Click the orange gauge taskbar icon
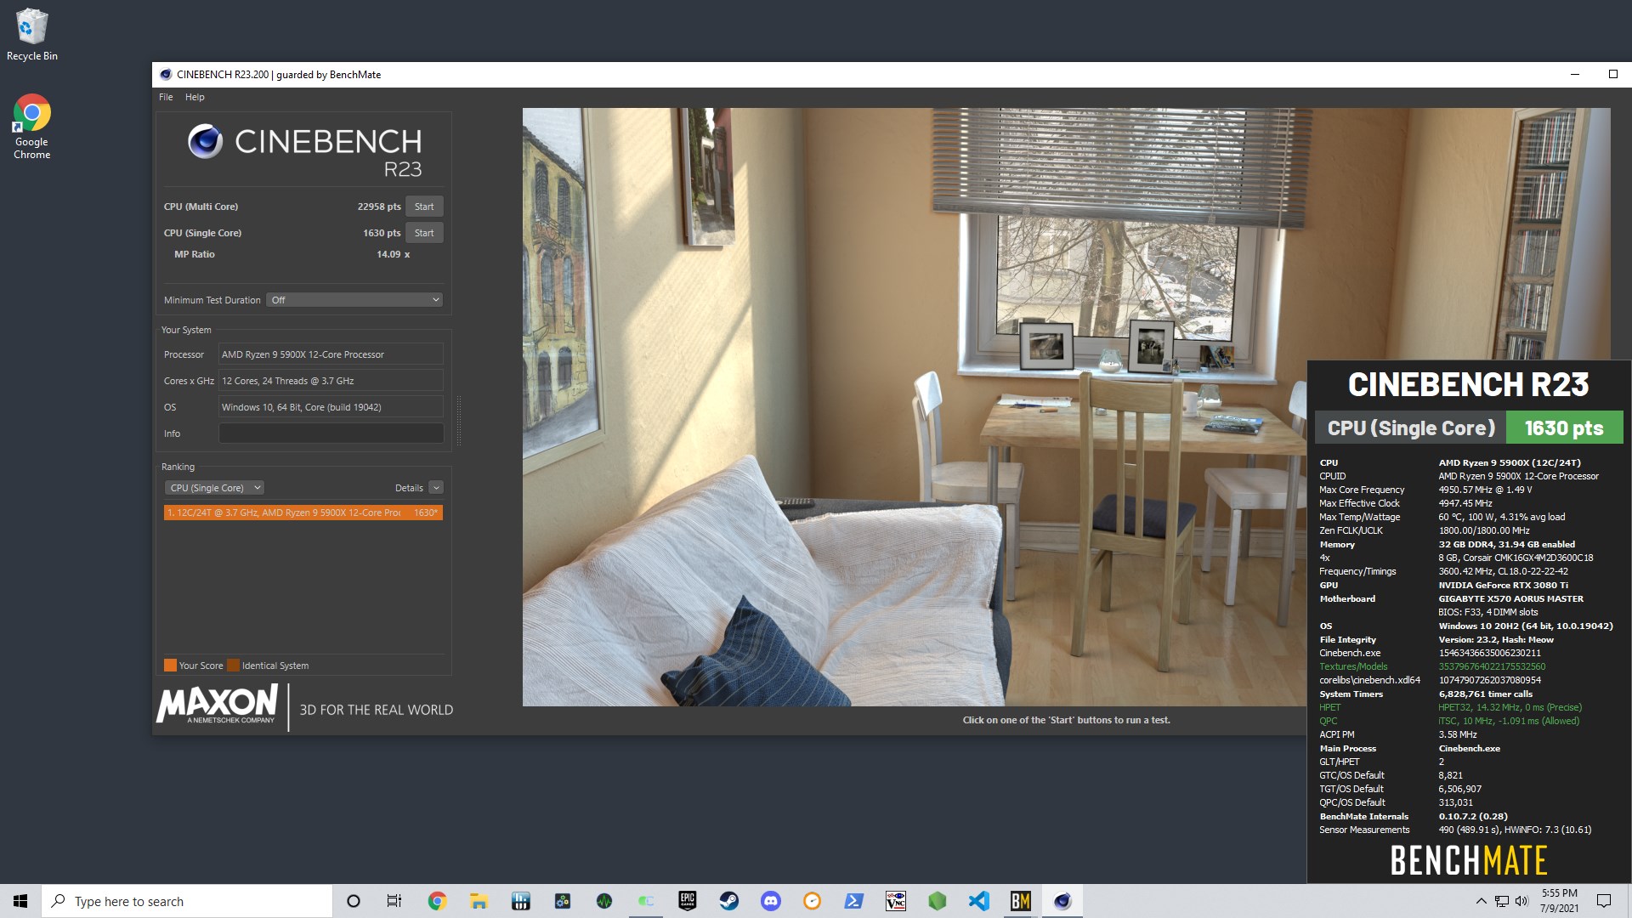The height and width of the screenshot is (918, 1632). click(x=812, y=901)
